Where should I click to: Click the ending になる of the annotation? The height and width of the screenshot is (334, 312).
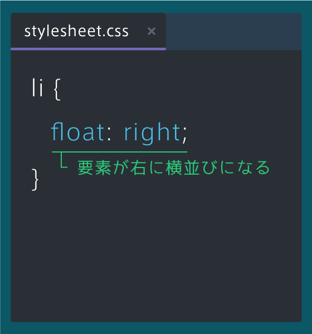click(245, 168)
